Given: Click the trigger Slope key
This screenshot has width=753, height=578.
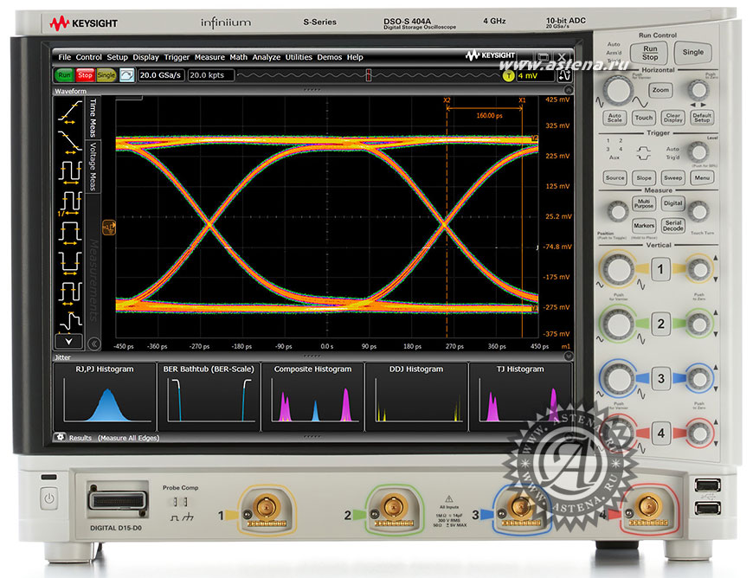Looking at the screenshot, I should (643, 177).
